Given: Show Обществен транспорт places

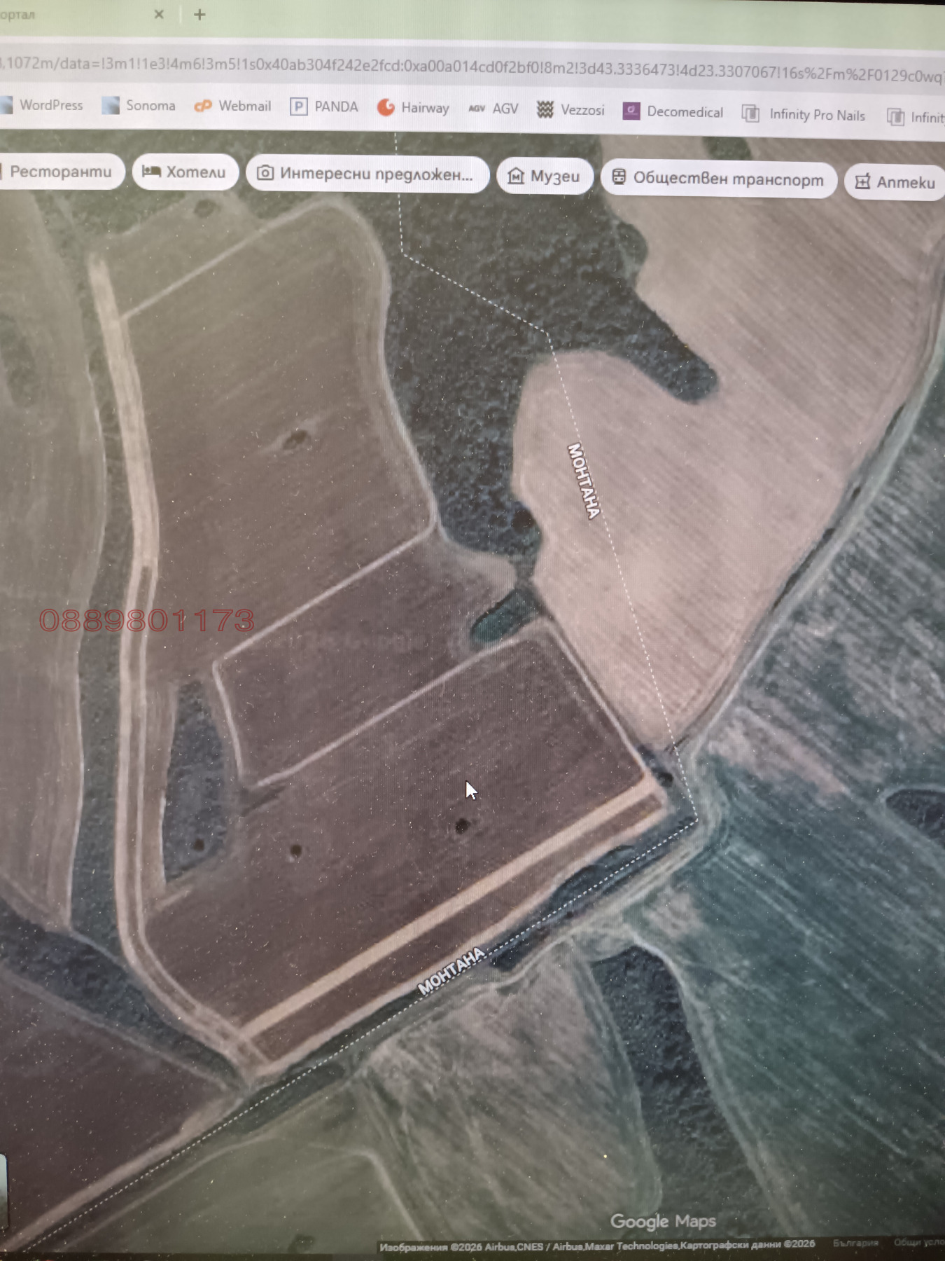Looking at the screenshot, I should coord(718,179).
